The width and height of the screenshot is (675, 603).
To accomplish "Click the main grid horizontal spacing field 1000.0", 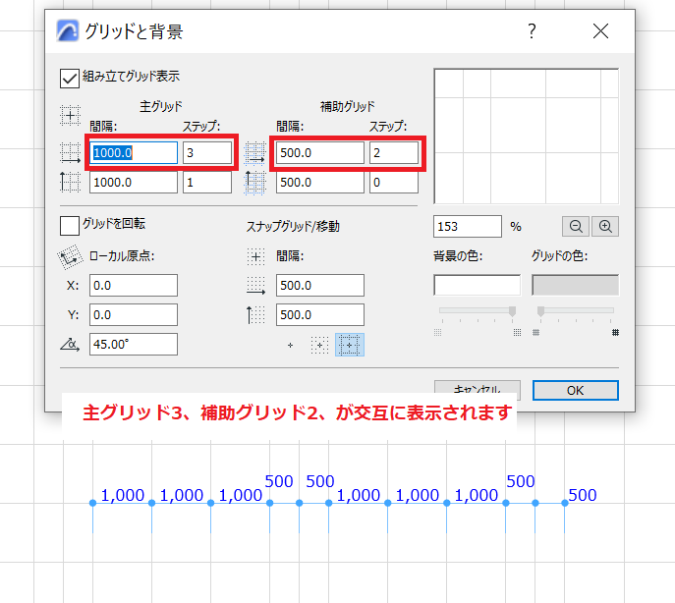I will click(134, 153).
